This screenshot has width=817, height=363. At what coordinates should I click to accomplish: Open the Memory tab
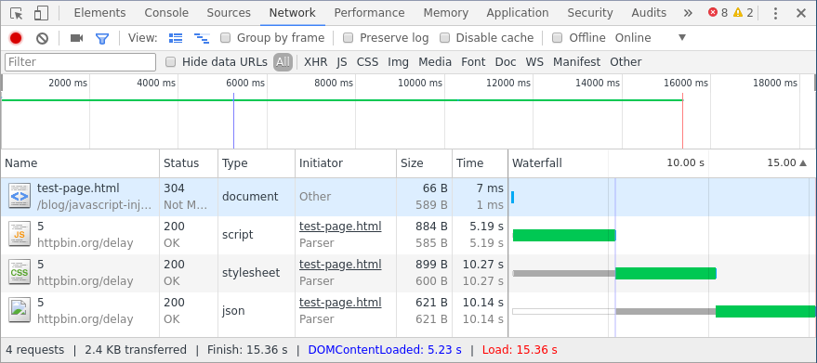pos(445,12)
